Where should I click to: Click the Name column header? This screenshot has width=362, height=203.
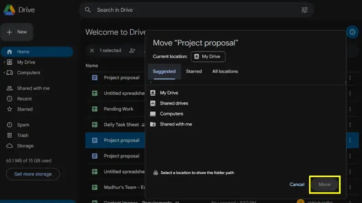point(92,66)
